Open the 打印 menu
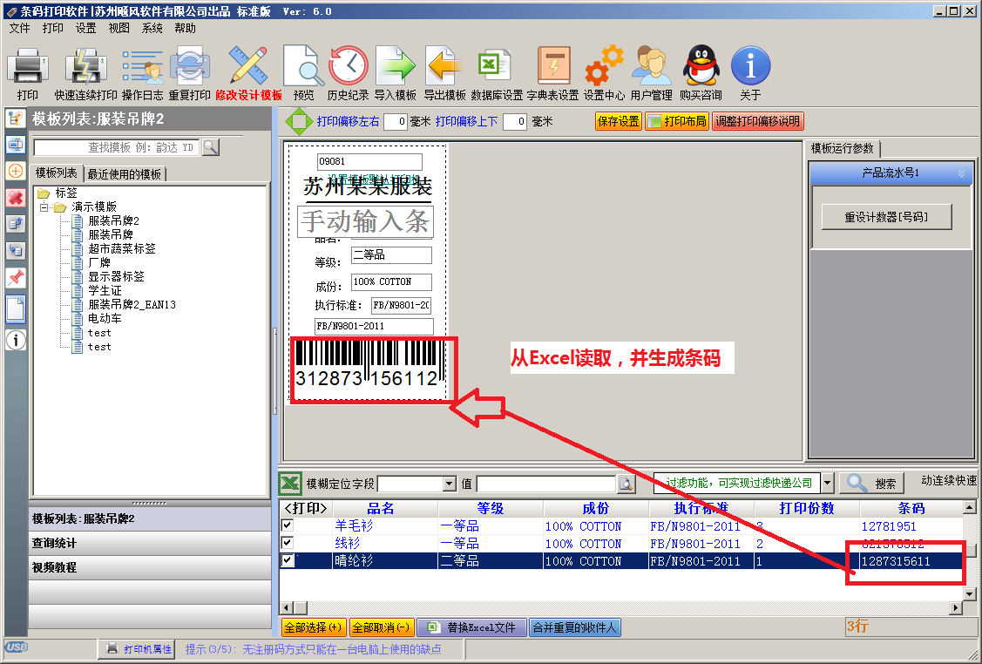 [x=52, y=28]
